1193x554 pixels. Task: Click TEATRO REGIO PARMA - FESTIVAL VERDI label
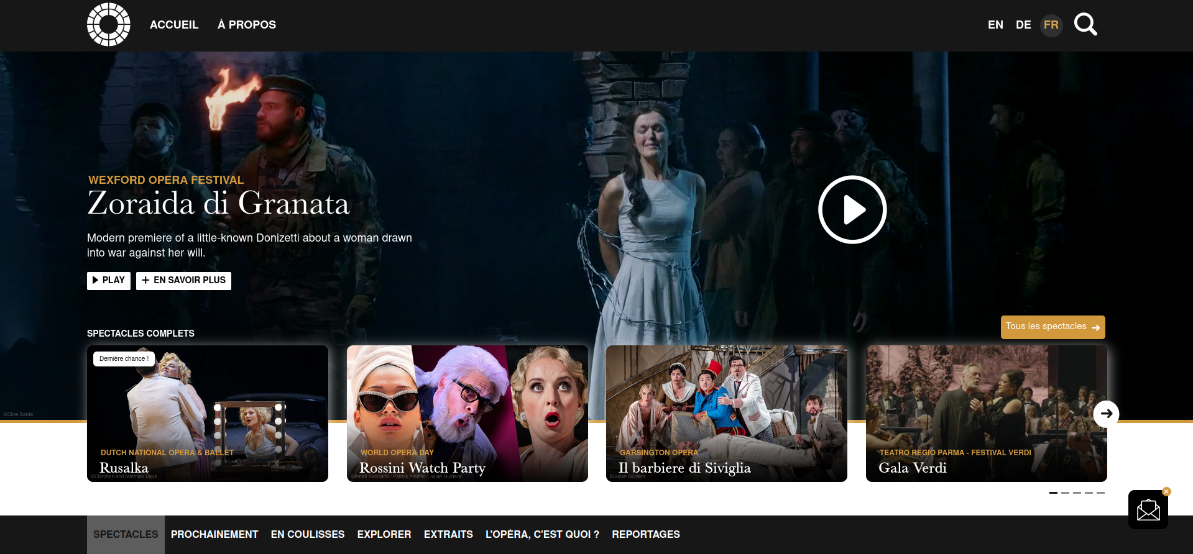(956, 453)
